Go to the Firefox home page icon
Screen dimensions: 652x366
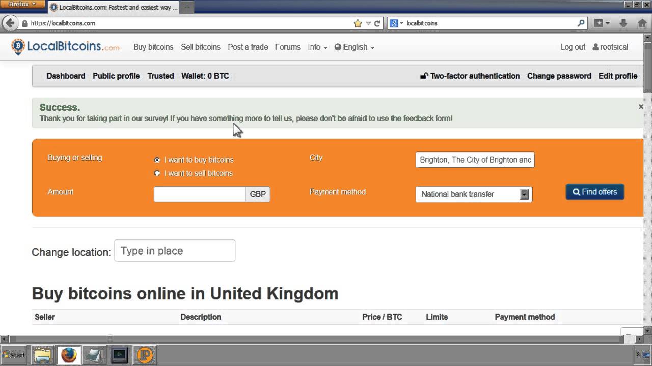pyautogui.click(x=642, y=23)
